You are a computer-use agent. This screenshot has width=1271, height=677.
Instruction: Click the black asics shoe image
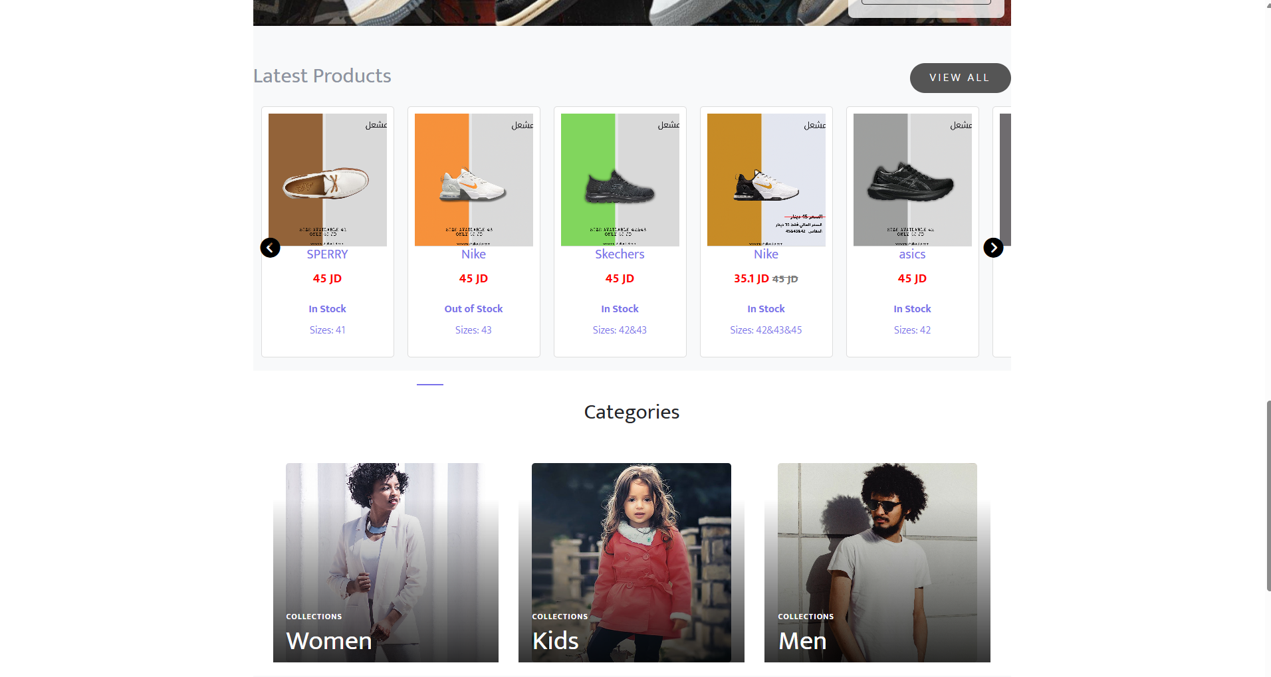pyautogui.click(x=912, y=179)
